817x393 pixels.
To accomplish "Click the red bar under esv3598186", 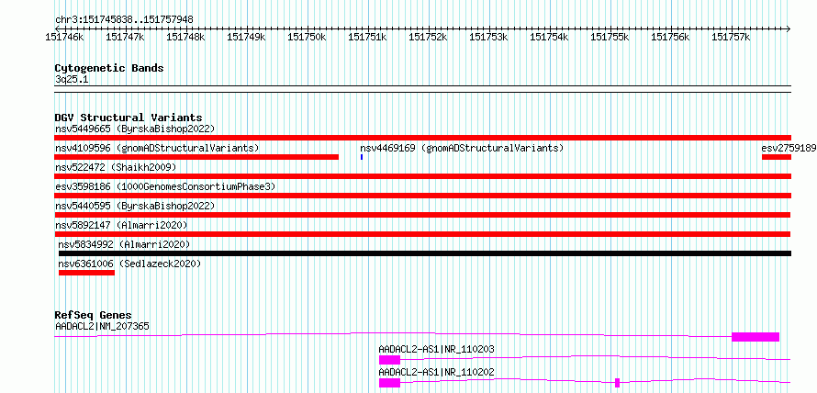I will pyautogui.click(x=422, y=196).
